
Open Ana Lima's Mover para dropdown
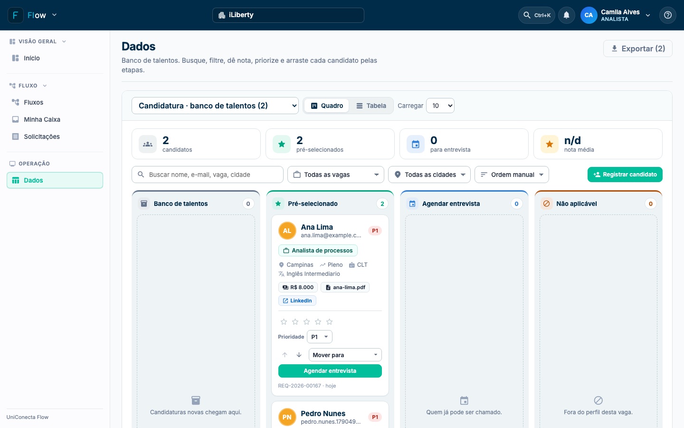[345, 355]
